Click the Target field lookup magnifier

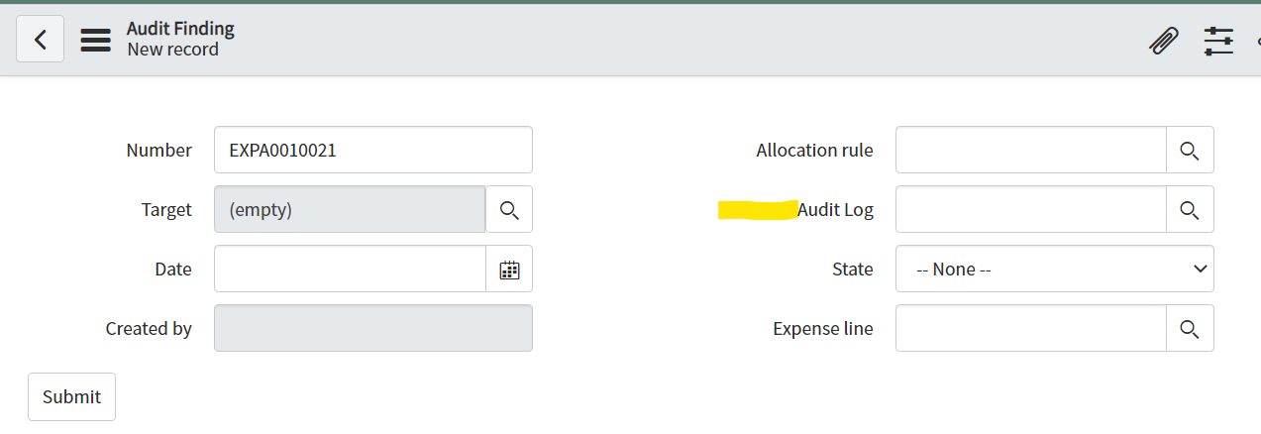[x=509, y=209]
